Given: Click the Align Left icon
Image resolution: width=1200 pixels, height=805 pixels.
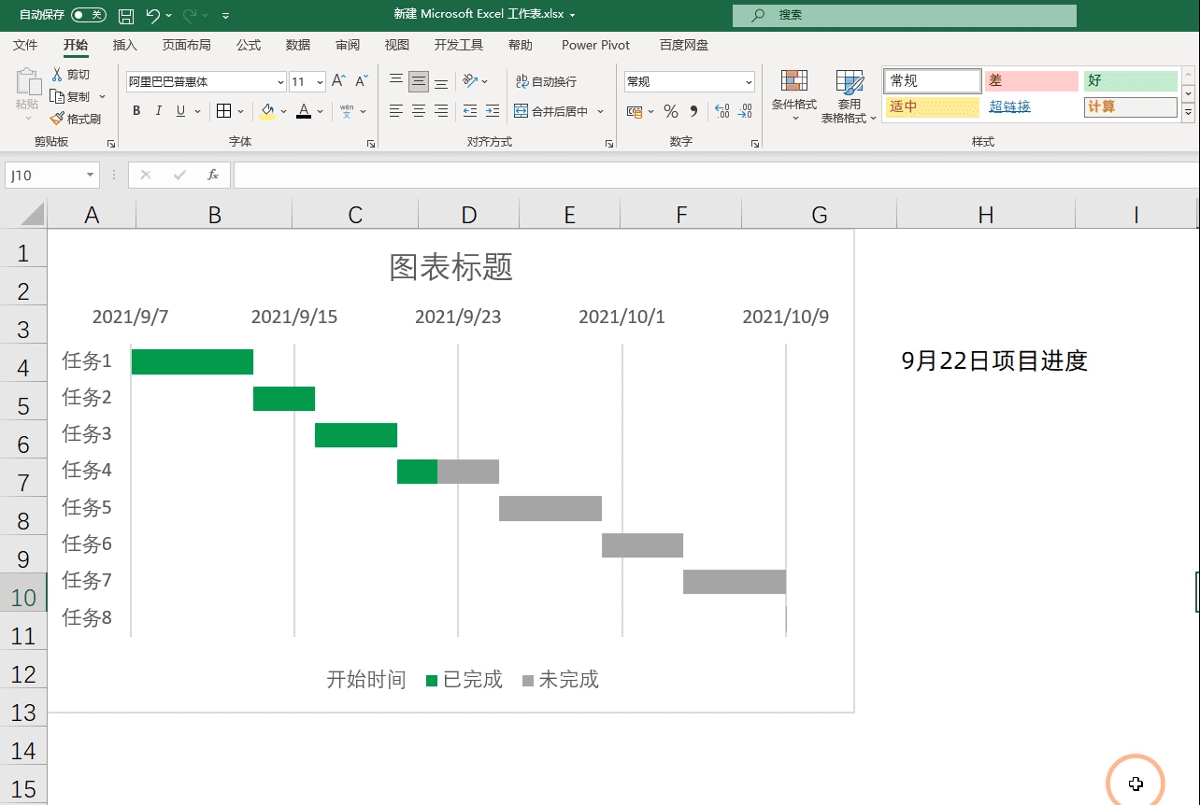Looking at the screenshot, I should pos(396,111).
